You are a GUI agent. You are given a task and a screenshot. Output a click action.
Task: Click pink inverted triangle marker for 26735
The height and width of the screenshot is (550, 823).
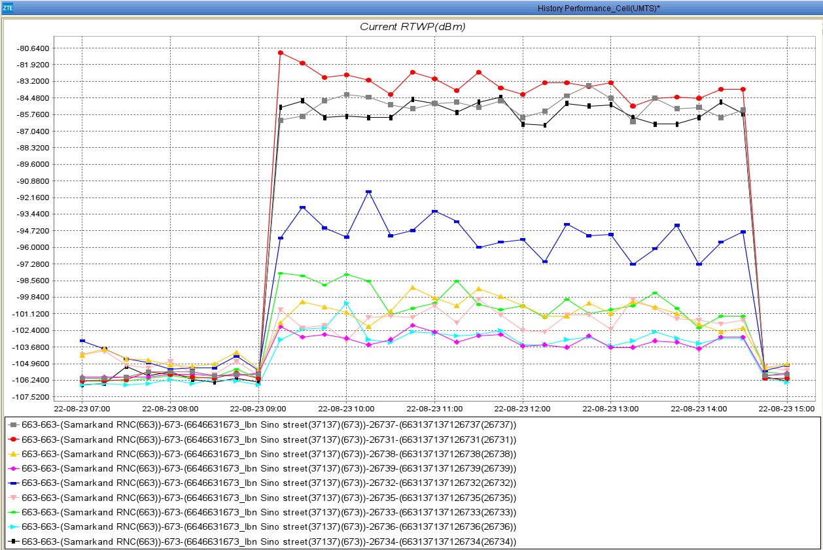point(14,498)
